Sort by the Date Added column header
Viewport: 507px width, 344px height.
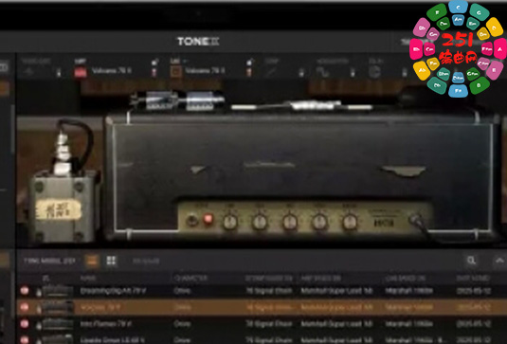coord(474,278)
